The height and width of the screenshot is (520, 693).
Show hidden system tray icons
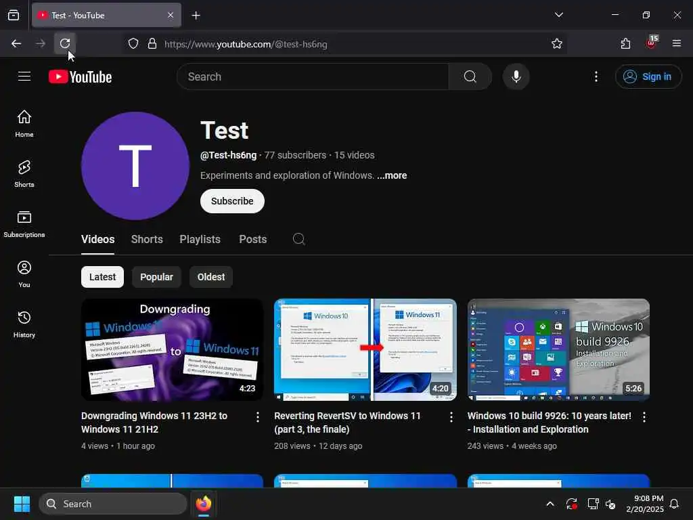pos(550,504)
